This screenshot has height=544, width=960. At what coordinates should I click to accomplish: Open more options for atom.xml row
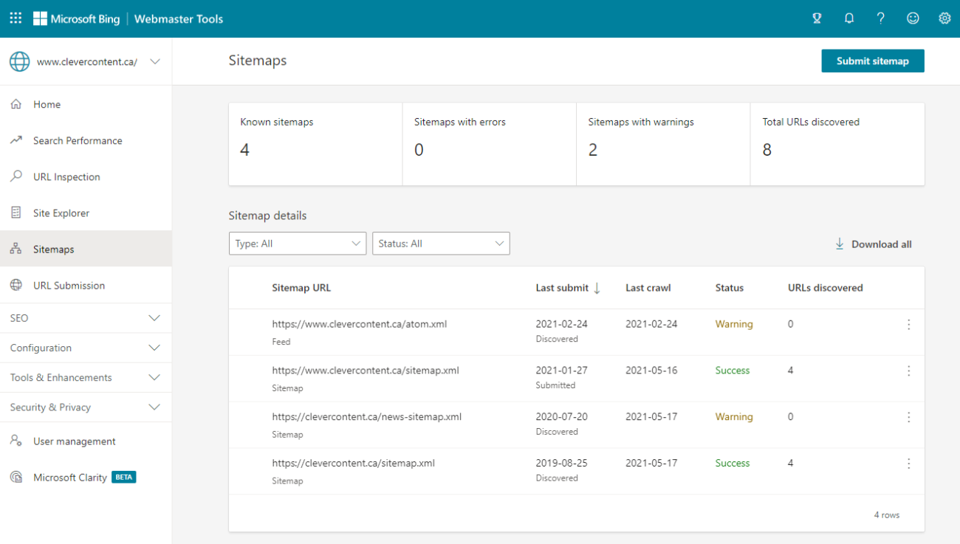[908, 324]
